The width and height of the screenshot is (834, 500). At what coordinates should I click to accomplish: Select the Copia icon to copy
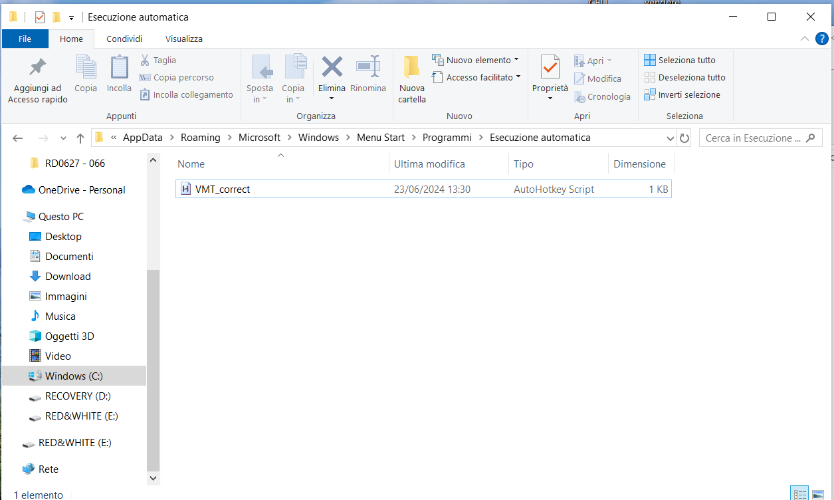[x=86, y=75]
